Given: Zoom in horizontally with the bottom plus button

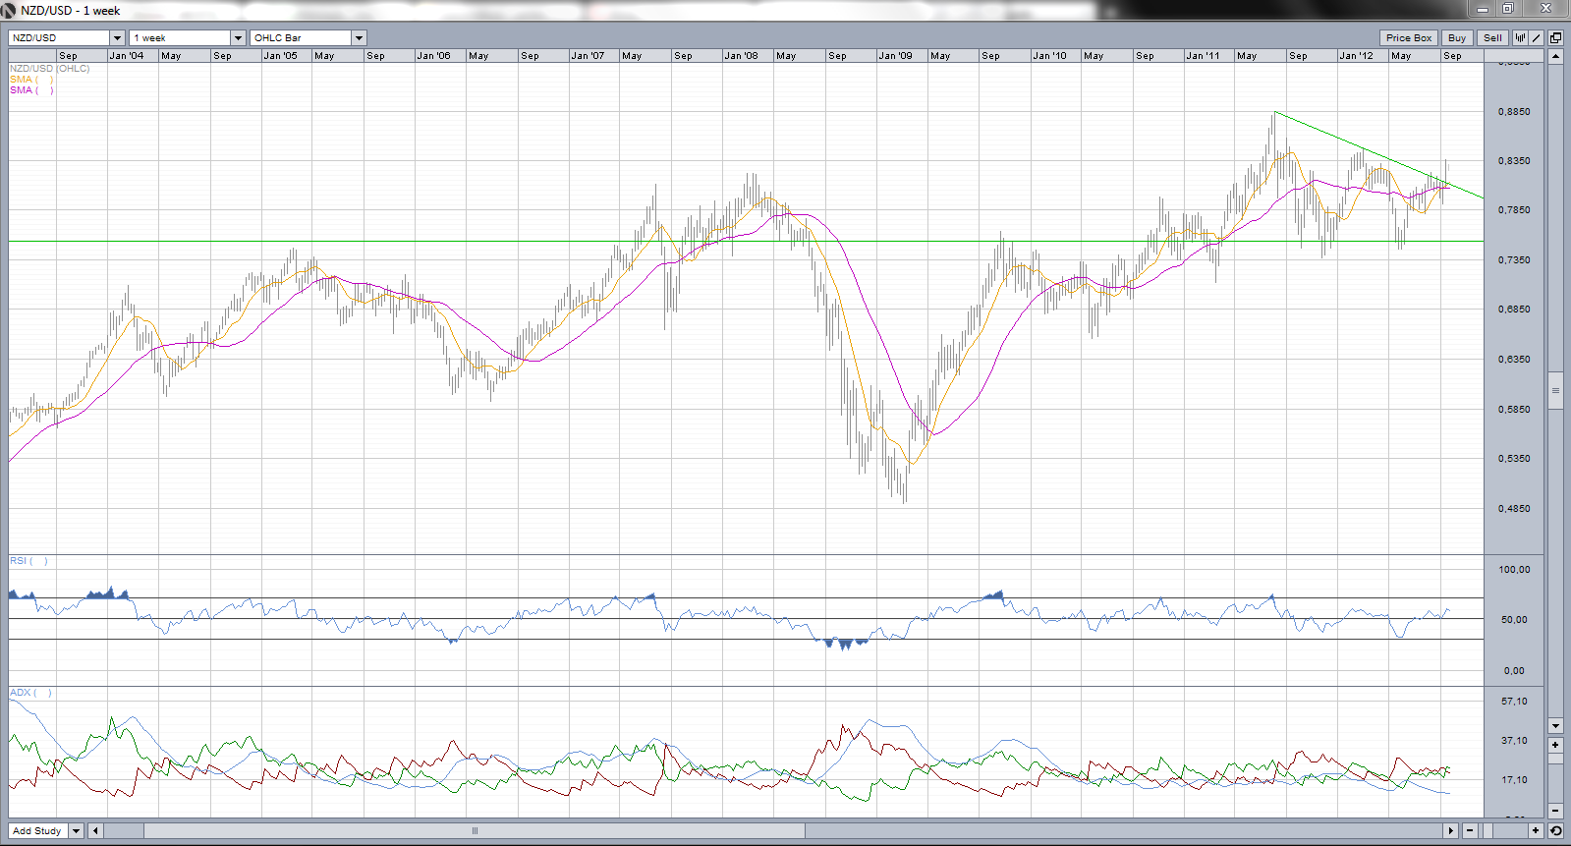Looking at the screenshot, I should 1536,831.
